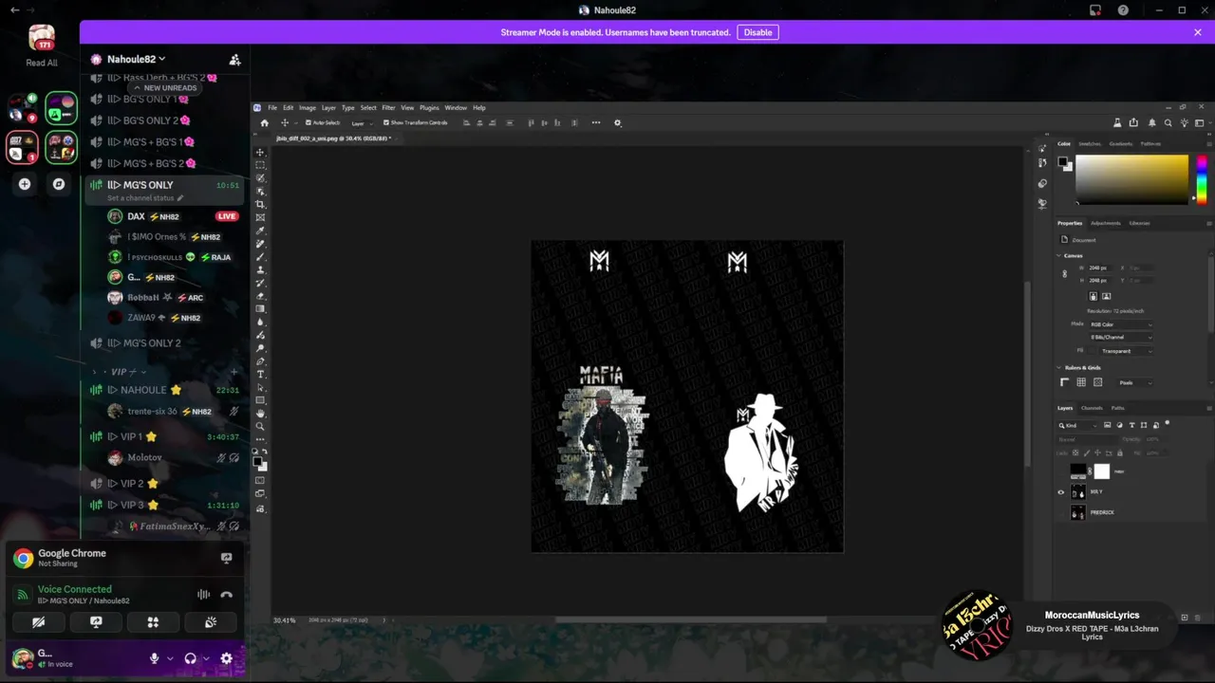Collapse the Rulers & Grids section

tap(1058, 367)
